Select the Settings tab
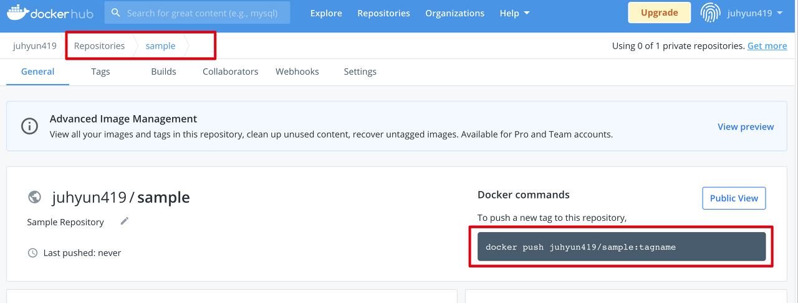The height and width of the screenshot is (303, 798). (x=360, y=72)
